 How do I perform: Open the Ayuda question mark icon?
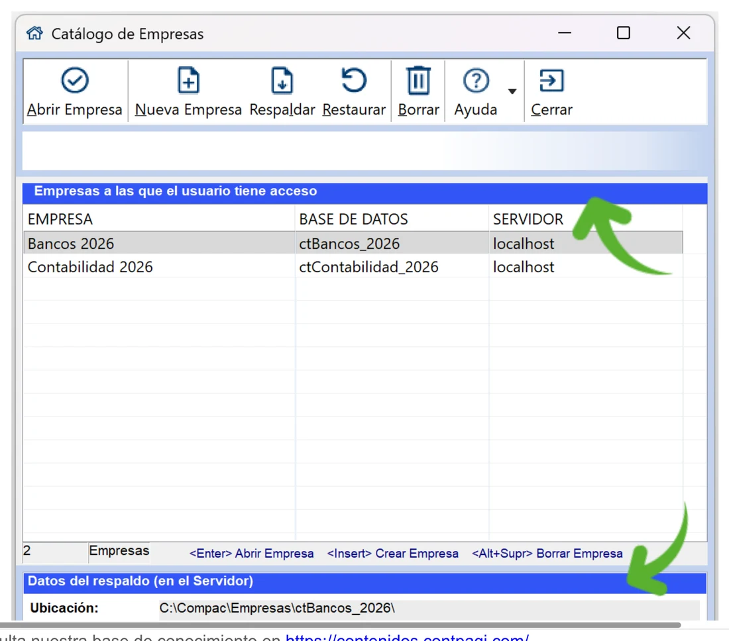click(476, 80)
